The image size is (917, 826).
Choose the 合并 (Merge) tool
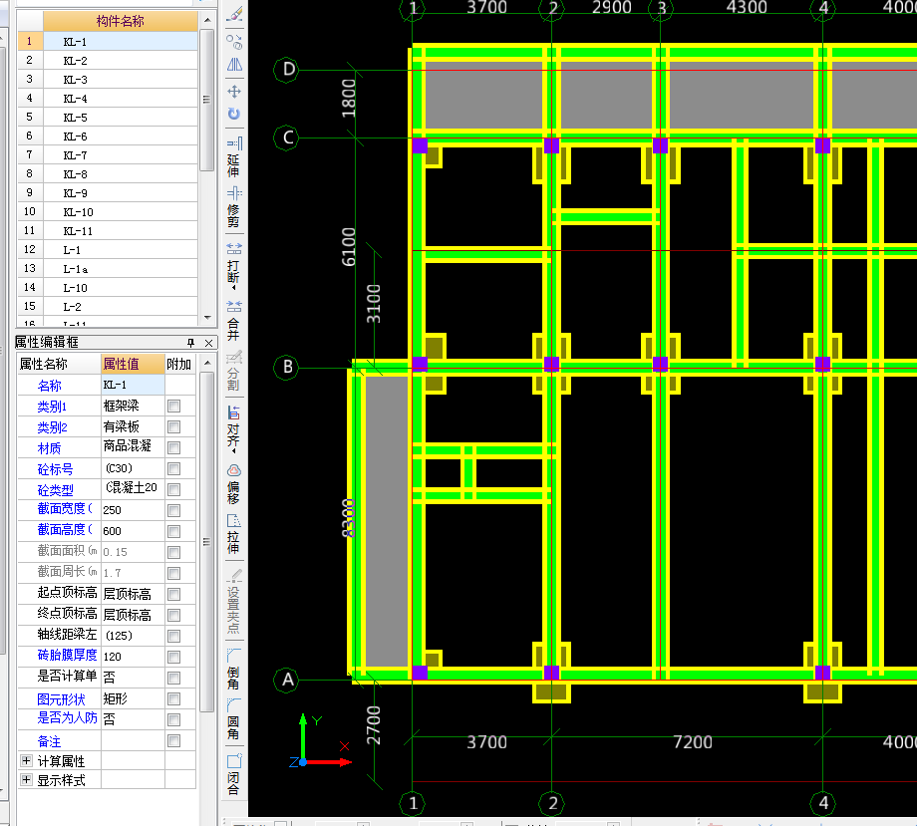click(234, 321)
